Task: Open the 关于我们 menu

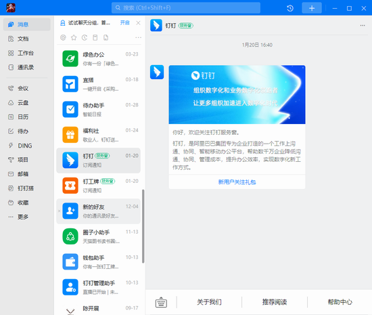Action: pyautogui.click(x=209, y=302)
